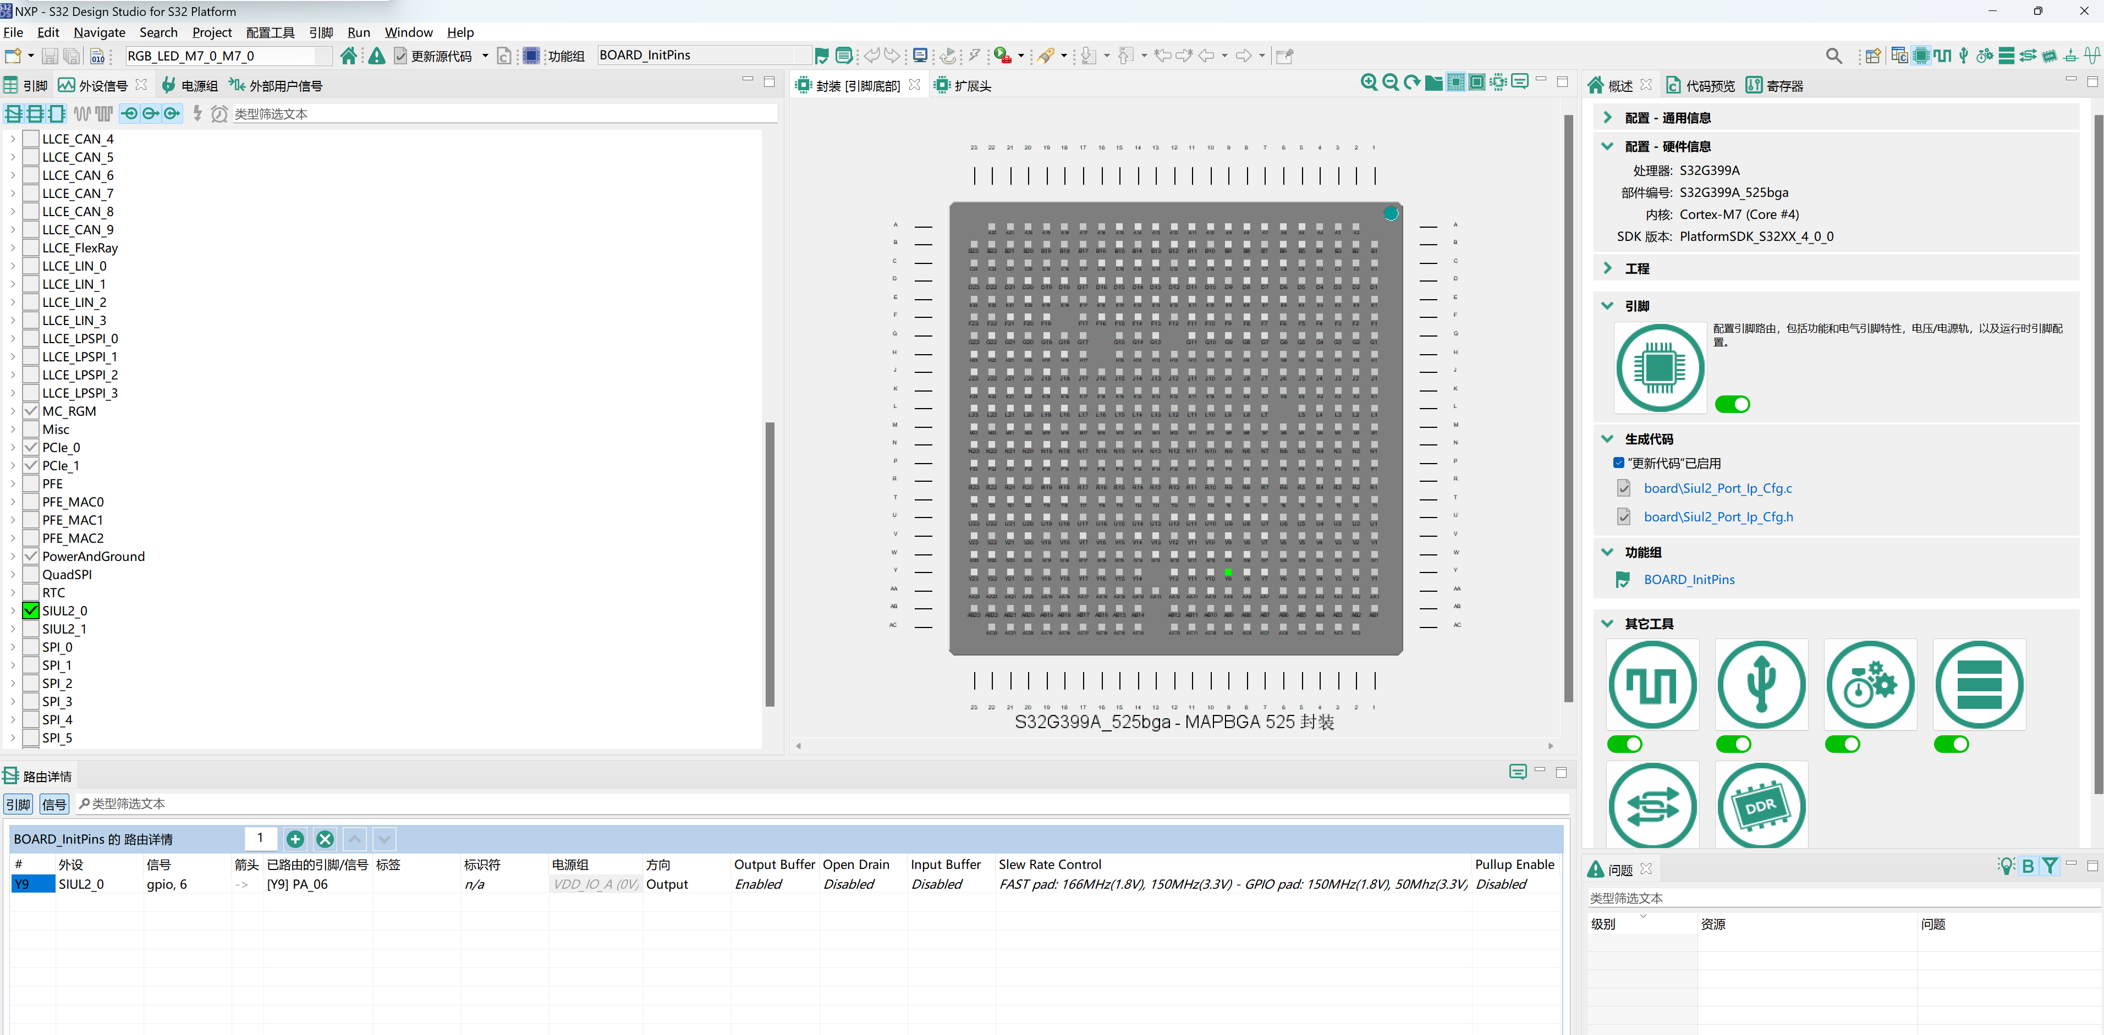Viewport: 2104px width, 1035px height.
Task: Open the USB peripherals tool icon
Action: [1761, 685]
